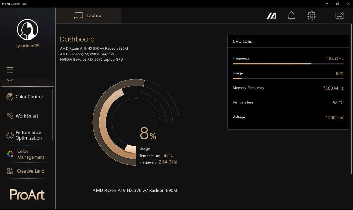Click the MyASUS logo icon
Viewport: 353px width, 210px height.
point(271,16)
